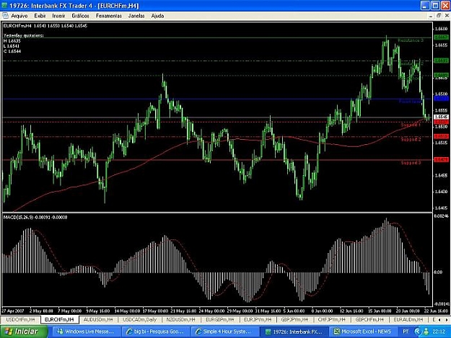Screen dimensions: 451x338
Task: Click the Interbank FX Trader title bar icon
Action: (4, 6)
